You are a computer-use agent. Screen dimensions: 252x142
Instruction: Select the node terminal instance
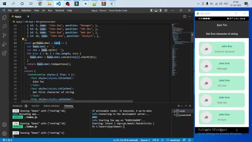click(x=182, y=111)
